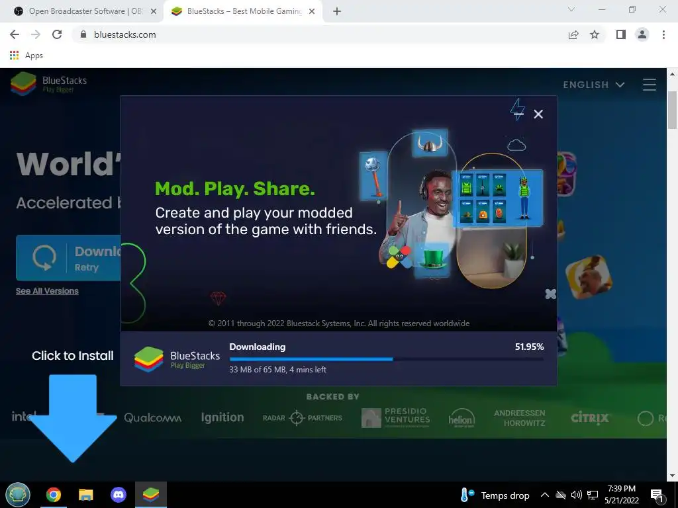Click the download progress bar
Image resolution: width=678 pixels, height=508 pixels.
click(x=387, y=359)
